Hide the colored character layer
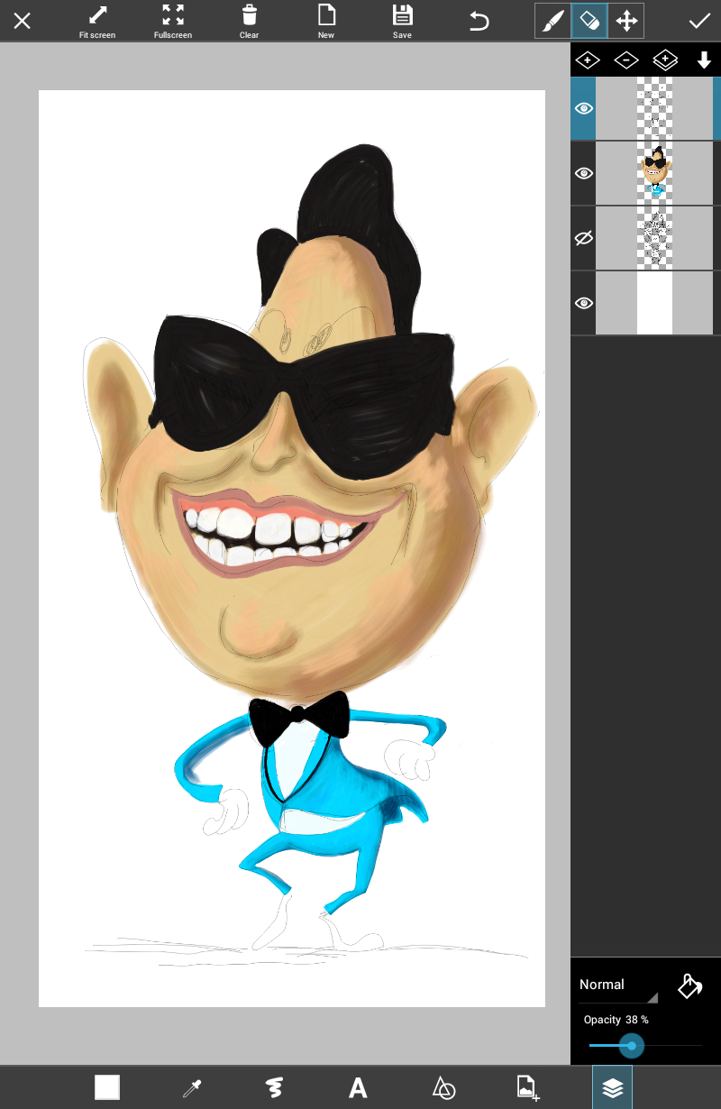The height and width of the screenshot is (1109, 721). [x=584, y=173]
